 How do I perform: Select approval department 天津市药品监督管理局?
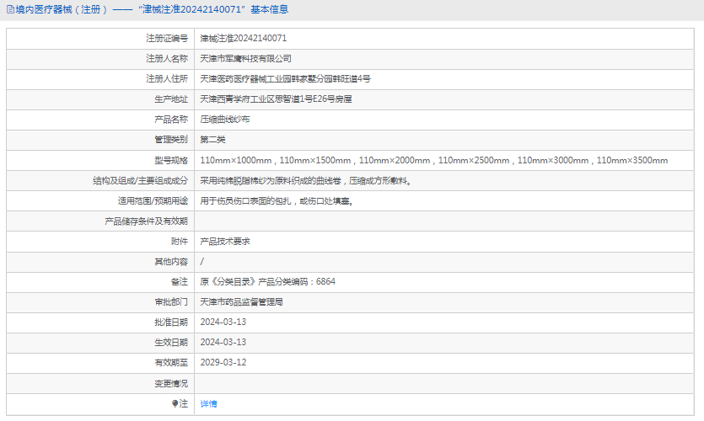pos(241,301)
